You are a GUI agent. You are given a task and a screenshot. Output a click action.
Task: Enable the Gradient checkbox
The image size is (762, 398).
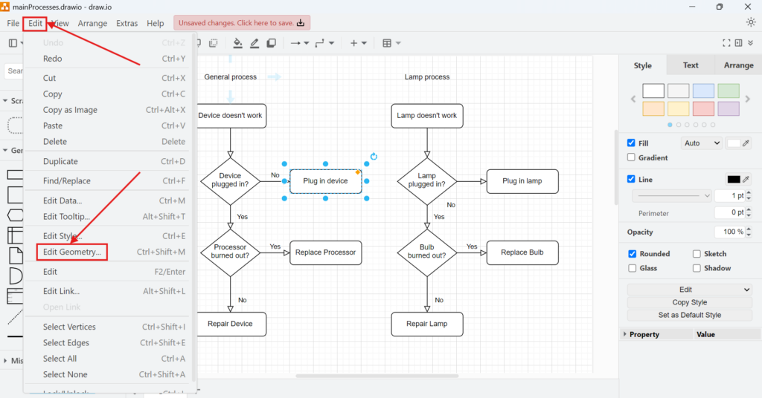[632, 157]
